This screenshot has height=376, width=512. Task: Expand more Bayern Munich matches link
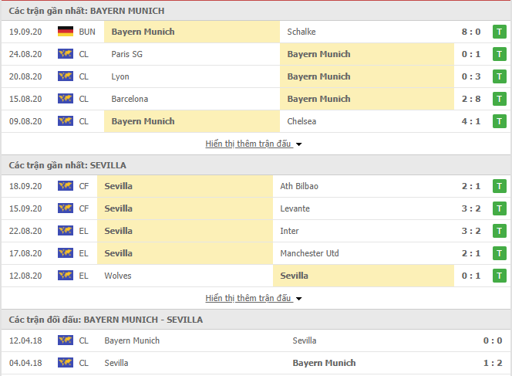coord(253,144)
